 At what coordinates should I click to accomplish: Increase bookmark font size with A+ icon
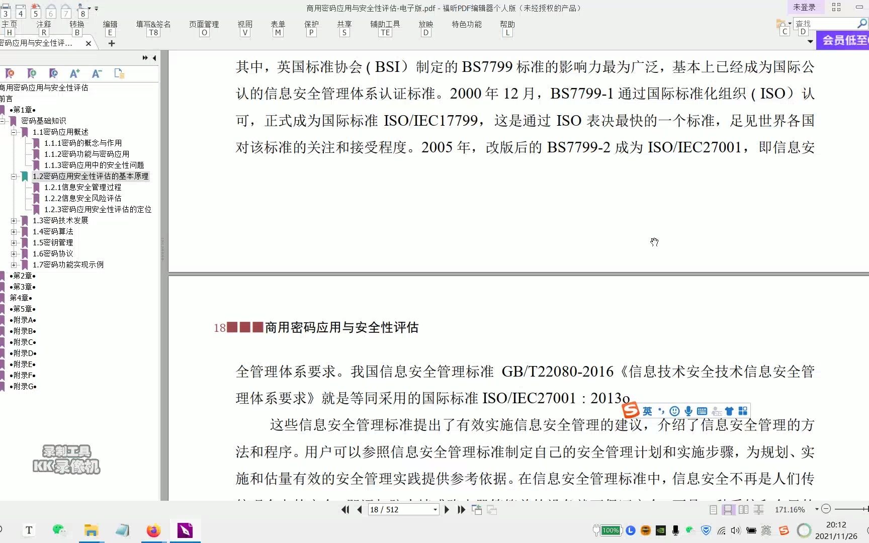(x=75, y=73)
